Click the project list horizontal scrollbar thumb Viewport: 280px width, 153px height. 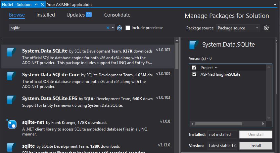(x=218, y=124)
